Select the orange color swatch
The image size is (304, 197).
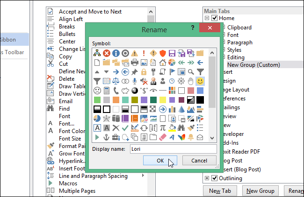click(116, 100)
